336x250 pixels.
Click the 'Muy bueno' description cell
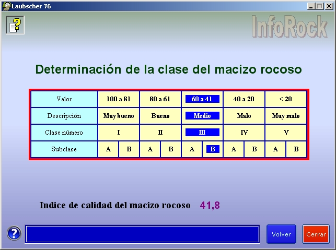click(x=119, y=115)
